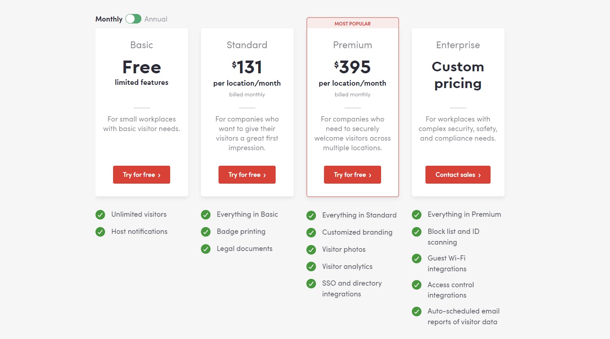Click Try for free under Premium plan
The height and width of the screenshot is (339, 610).
point(352,175)
